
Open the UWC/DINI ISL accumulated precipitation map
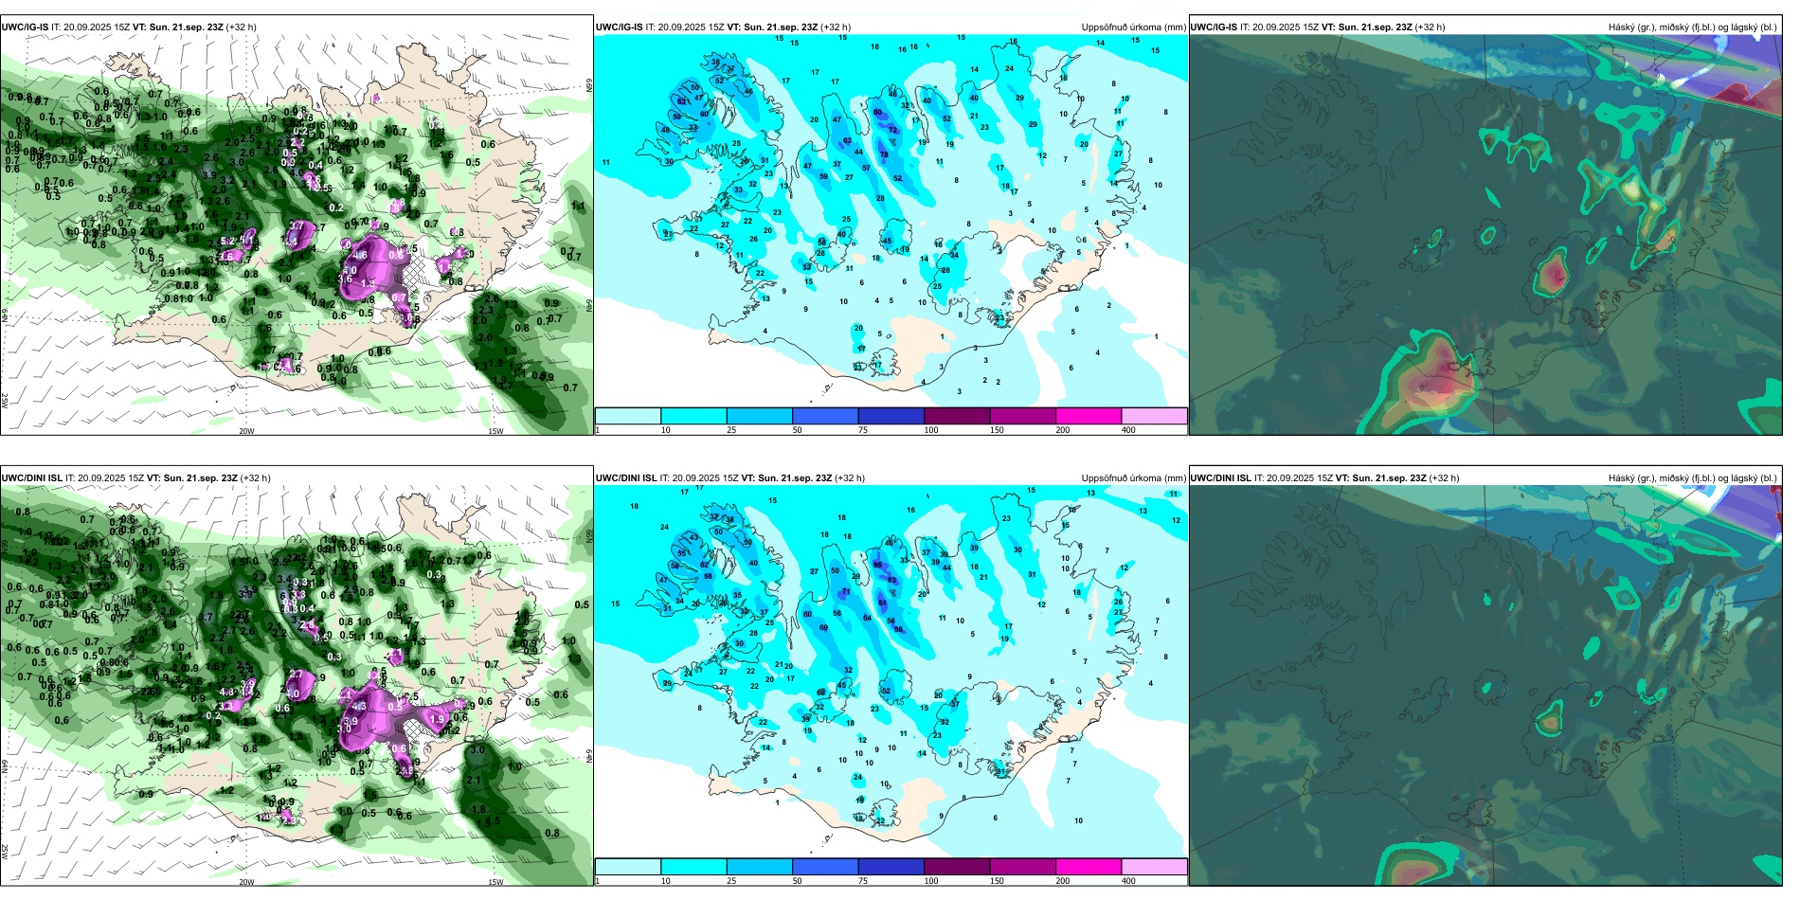[x=891, y=676]
